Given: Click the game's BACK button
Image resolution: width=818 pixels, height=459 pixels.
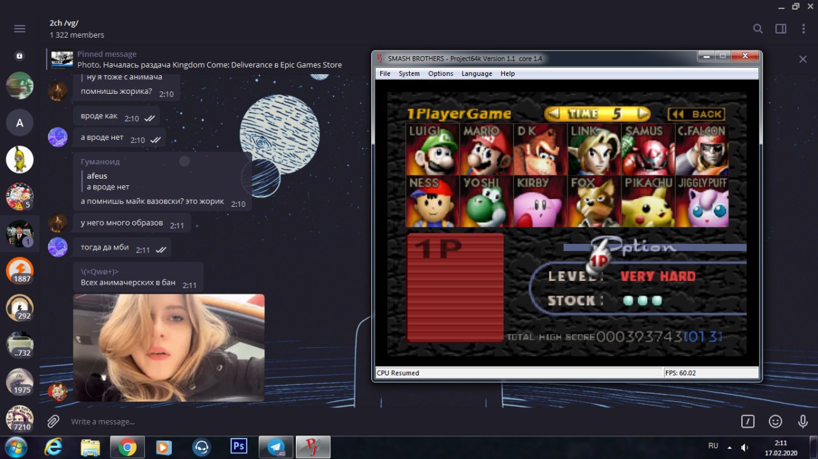Looking at the screenshot, I should [x=696, y=114].
